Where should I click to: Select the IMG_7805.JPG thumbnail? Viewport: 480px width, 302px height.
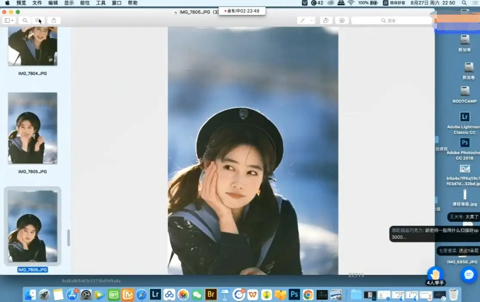pyautogui.click(x=33, y=128)
